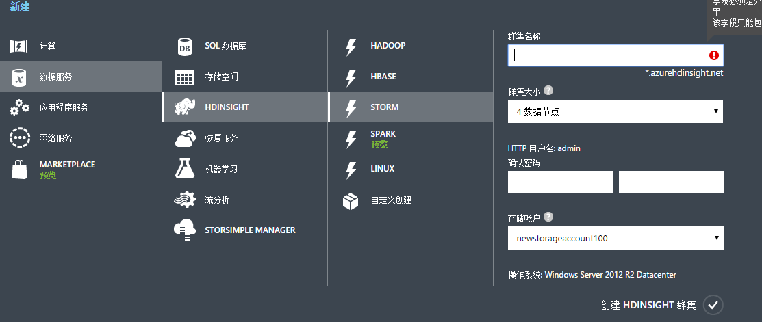This screenshot has width=762, height=322.
Task: Click the 恢复服务 cloud icon
Action: (x=185, y=138)
